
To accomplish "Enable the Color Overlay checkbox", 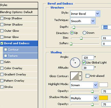I will click(2, 68).
